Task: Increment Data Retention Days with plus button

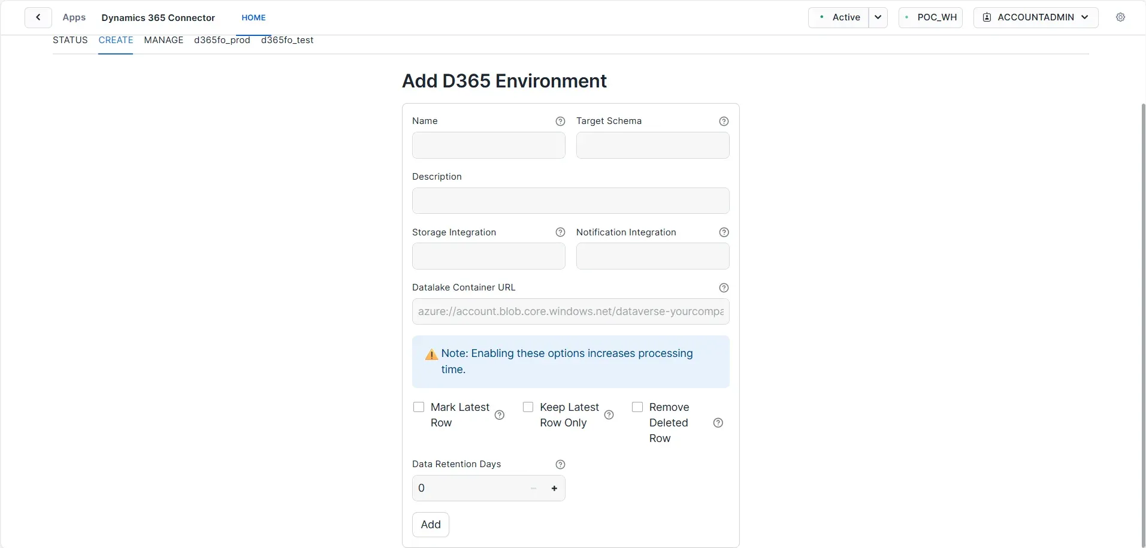Action: coord(554,488)
